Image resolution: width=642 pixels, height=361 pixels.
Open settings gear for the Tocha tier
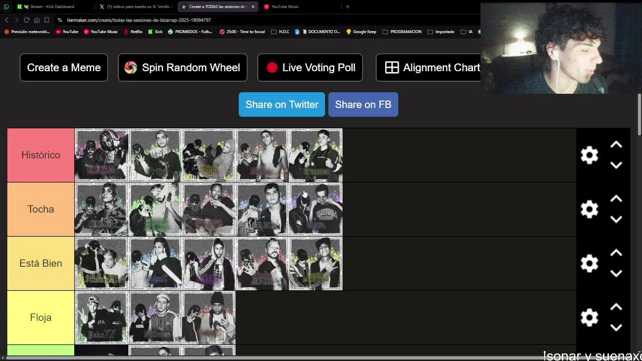pyautogui.click(x=589, y=209)
